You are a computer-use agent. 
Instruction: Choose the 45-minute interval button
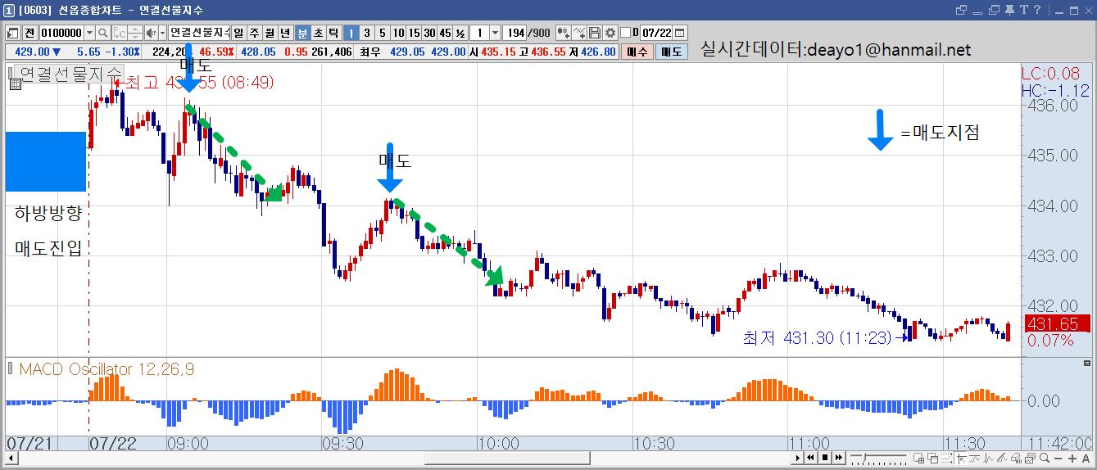(445, 33)
